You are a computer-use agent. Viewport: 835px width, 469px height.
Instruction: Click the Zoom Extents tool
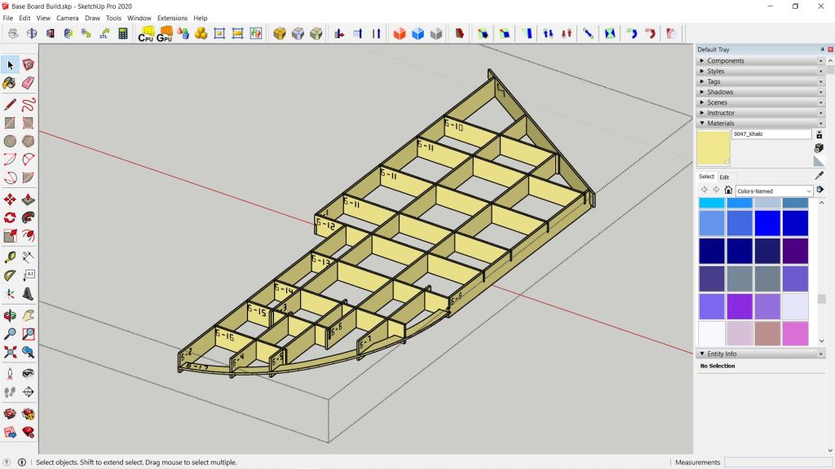10,353
